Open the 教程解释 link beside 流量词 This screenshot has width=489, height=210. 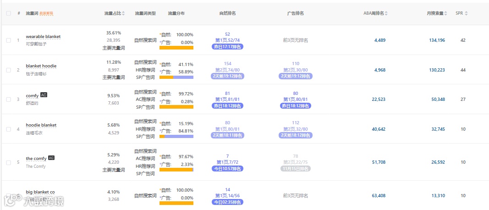47,14
